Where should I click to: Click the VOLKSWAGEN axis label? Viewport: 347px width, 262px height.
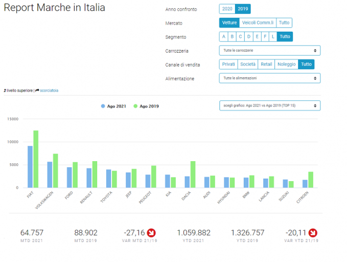click(44, 200)
